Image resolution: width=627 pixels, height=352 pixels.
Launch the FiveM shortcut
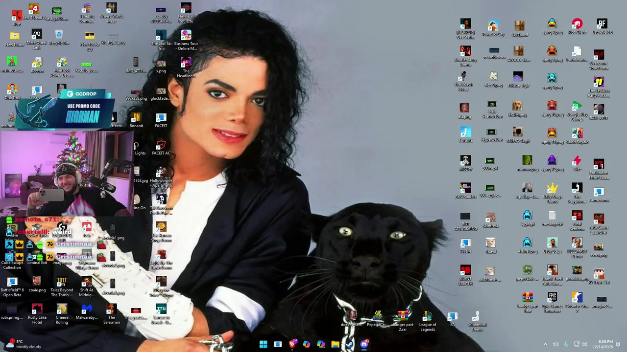(x=465, y=245)
